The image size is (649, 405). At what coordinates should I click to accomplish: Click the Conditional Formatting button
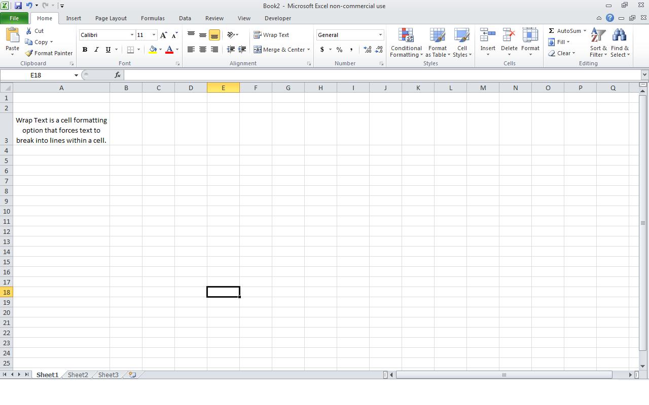pos(406,43)
